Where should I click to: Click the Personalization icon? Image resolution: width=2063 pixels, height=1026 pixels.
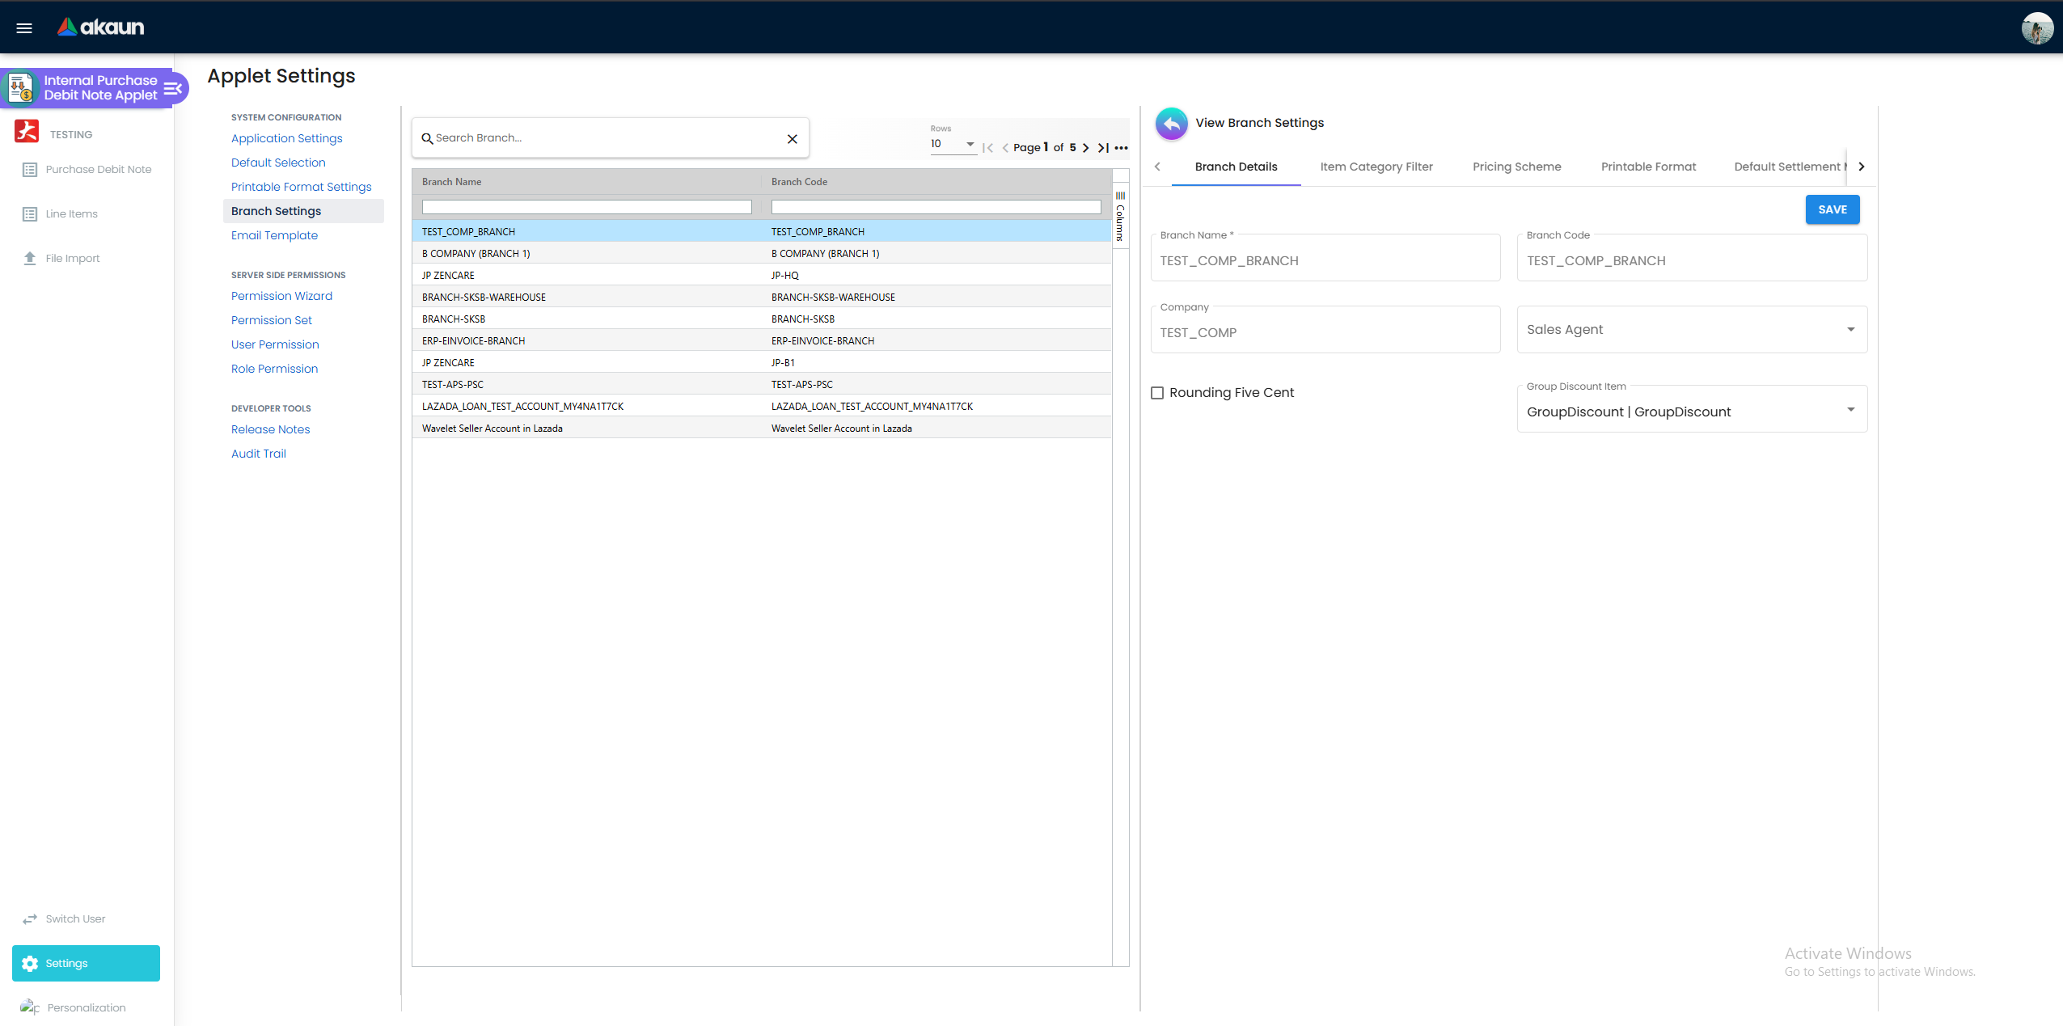coord(30,1007)
